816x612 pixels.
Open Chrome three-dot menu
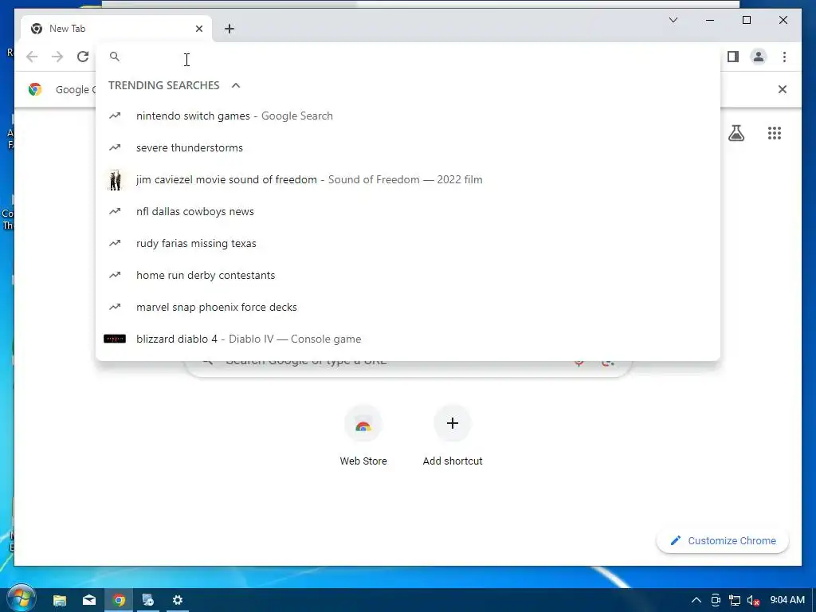784,57
